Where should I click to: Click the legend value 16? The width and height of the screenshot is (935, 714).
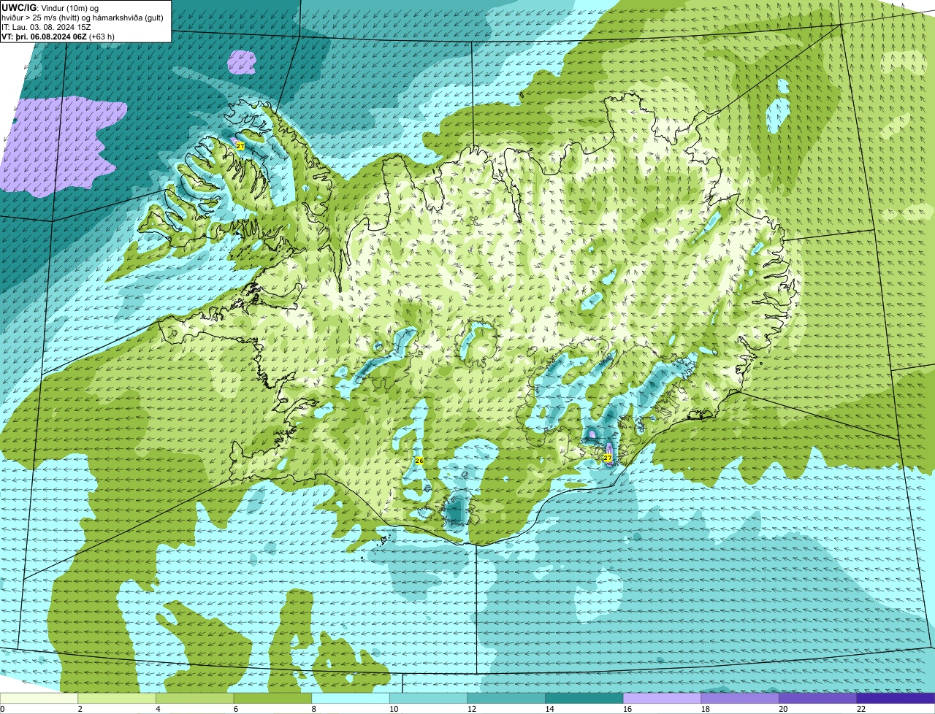627,709
